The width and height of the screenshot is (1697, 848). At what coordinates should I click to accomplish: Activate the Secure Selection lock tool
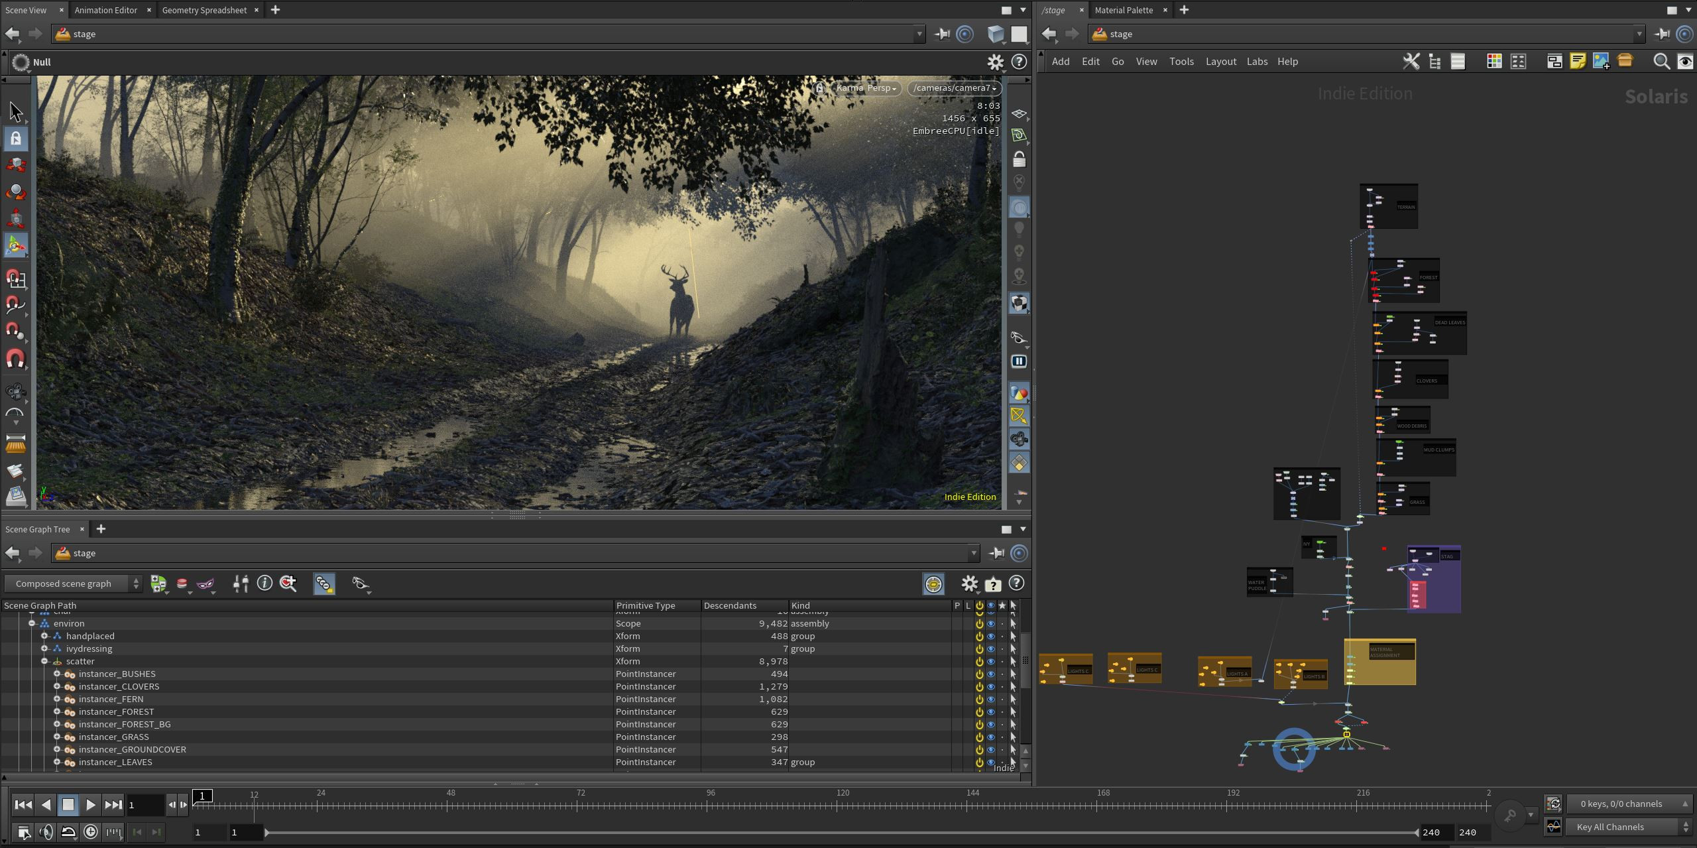[x=16, y=139]
